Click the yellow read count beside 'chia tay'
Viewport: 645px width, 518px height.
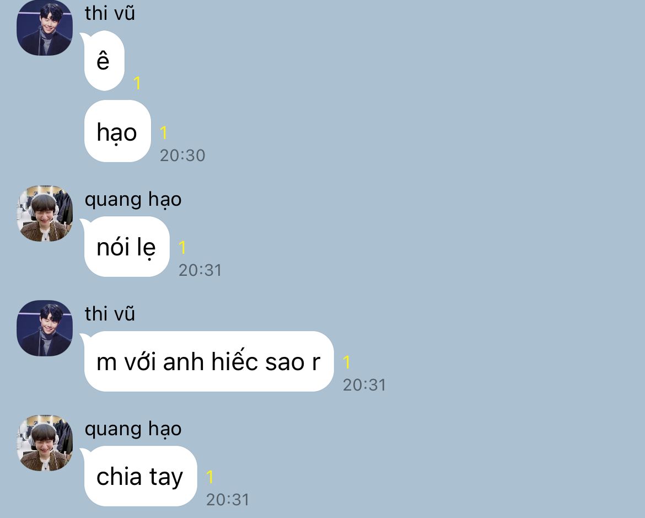pos(210,477)
